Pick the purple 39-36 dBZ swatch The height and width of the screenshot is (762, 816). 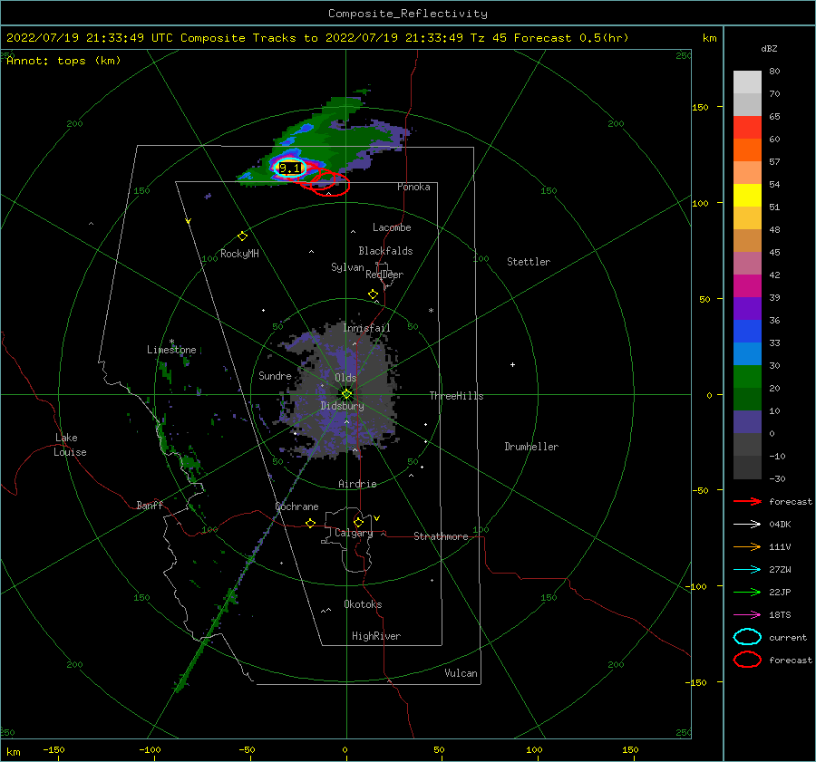747,309
